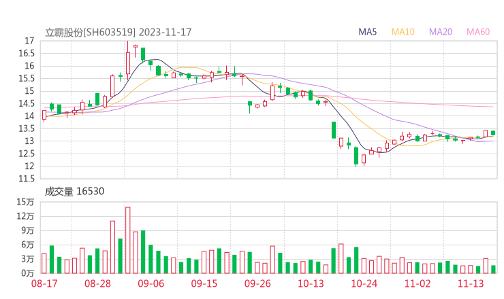The image size is (504, 299).
Task: Click the 0万 volume axis label
Action: tap(28, 273)
